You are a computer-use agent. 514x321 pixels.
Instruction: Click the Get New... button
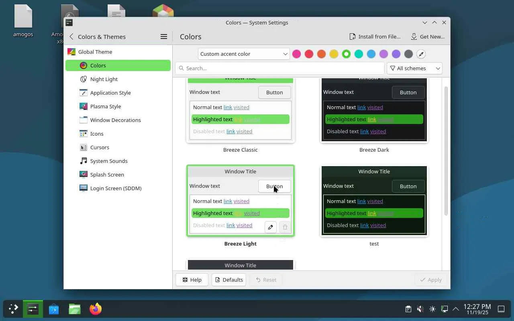428,37
